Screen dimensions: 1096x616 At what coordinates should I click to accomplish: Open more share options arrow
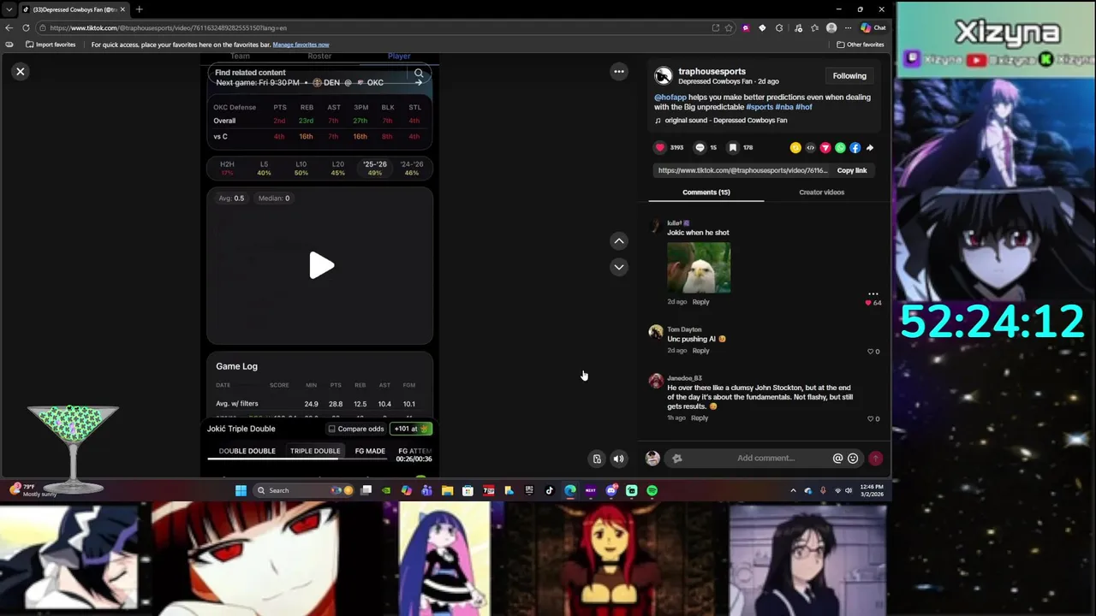coord(870,148)
